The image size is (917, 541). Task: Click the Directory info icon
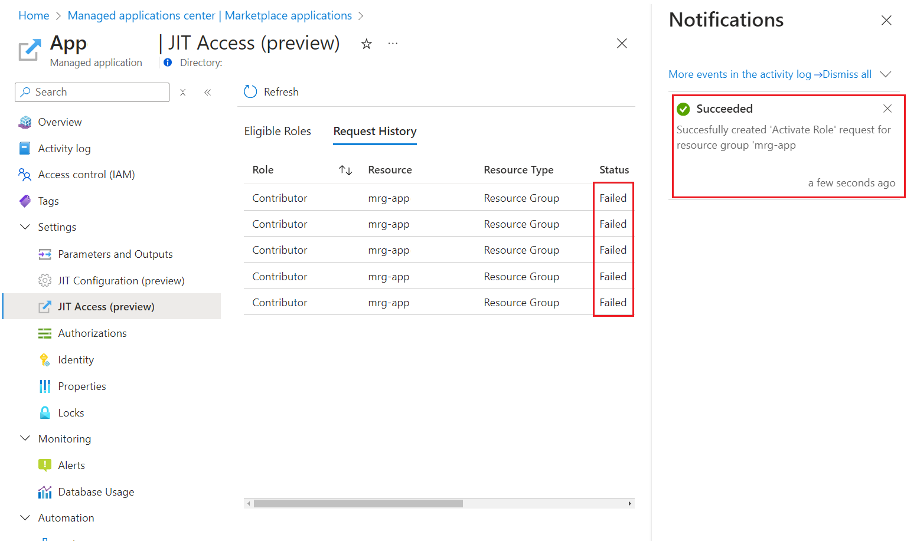click(168, 63)
